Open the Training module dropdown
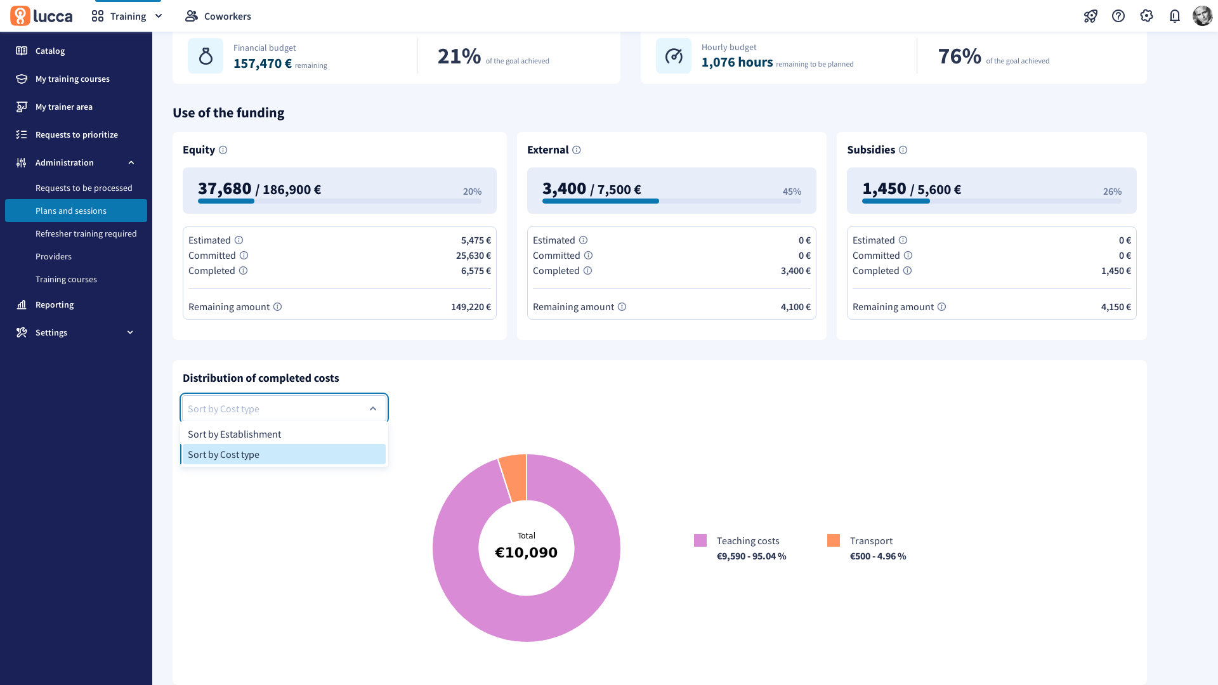Image resolution: width=1218 pixels, height=685 pixels. coord(128,16)
